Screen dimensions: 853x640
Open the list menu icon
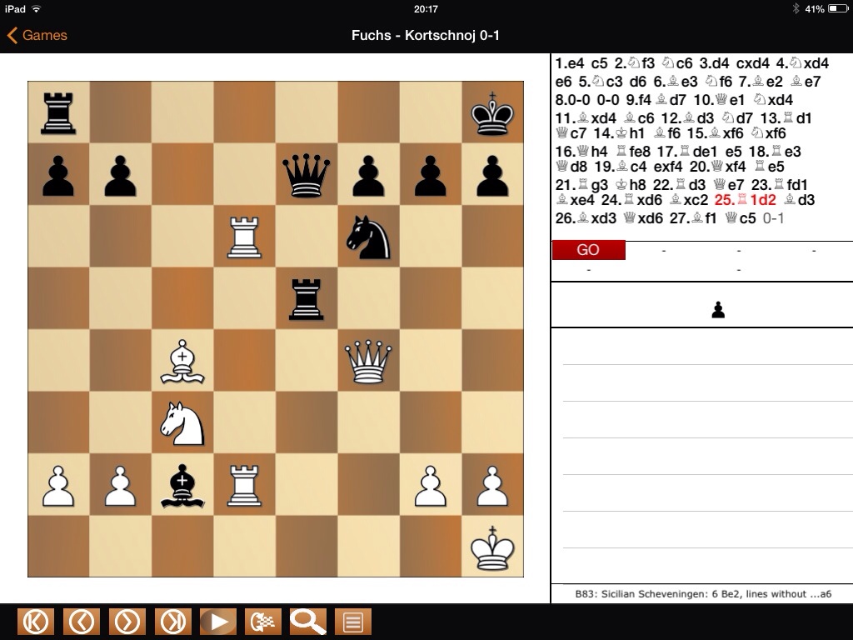click(x=352, y=622)
